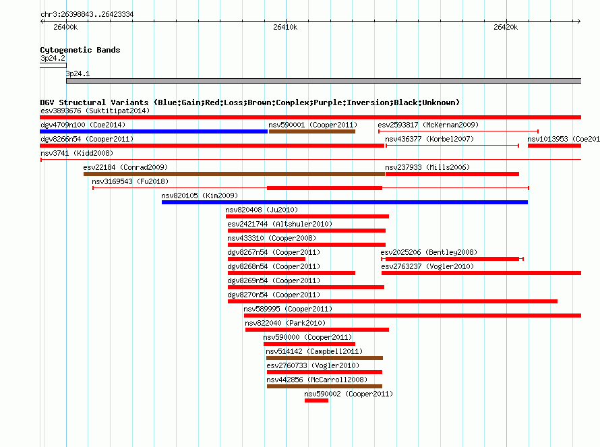Click the red bar under the esv2421744 label
Viewport: 600px width, 447px height.
pyautogui.click(x=307, y=231)
